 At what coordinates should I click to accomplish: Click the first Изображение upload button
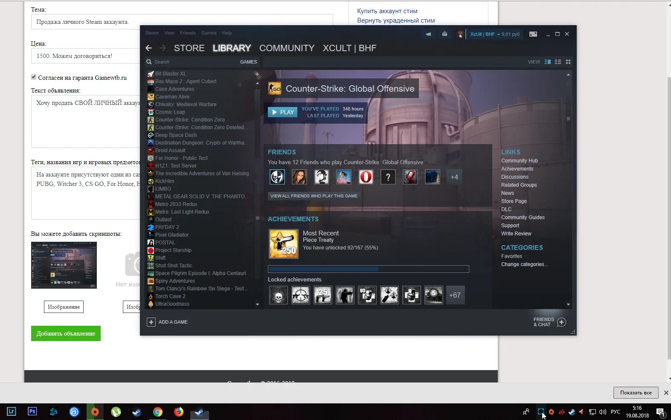pyautogui.click(x=64, y=307)
